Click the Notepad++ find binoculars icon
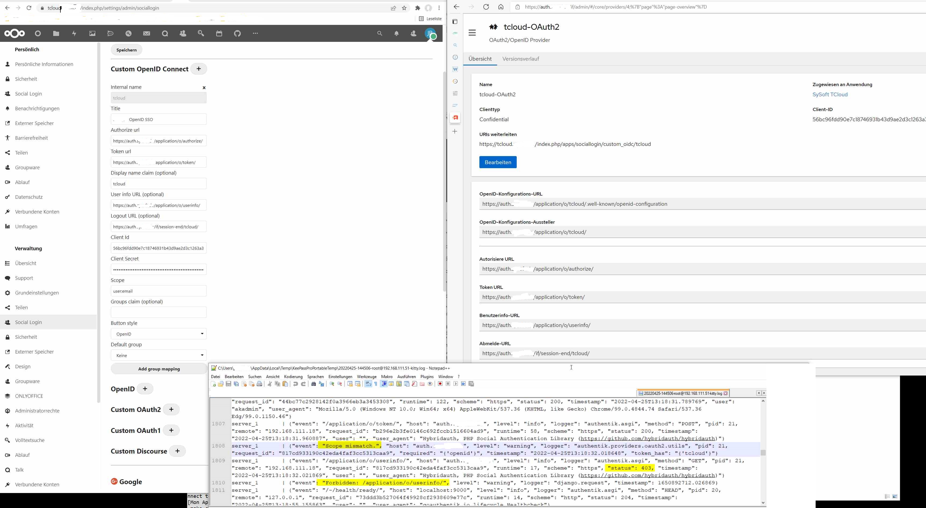 click(313, 384)
